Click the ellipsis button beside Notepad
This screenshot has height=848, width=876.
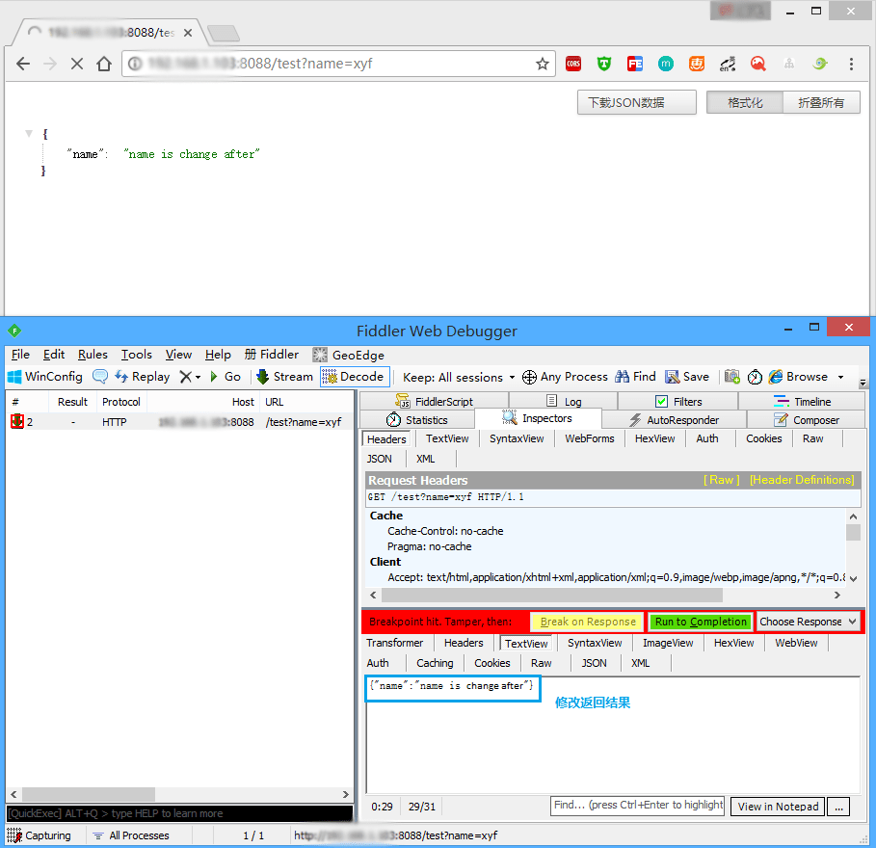pyautogui.click(x=838, y=807)
